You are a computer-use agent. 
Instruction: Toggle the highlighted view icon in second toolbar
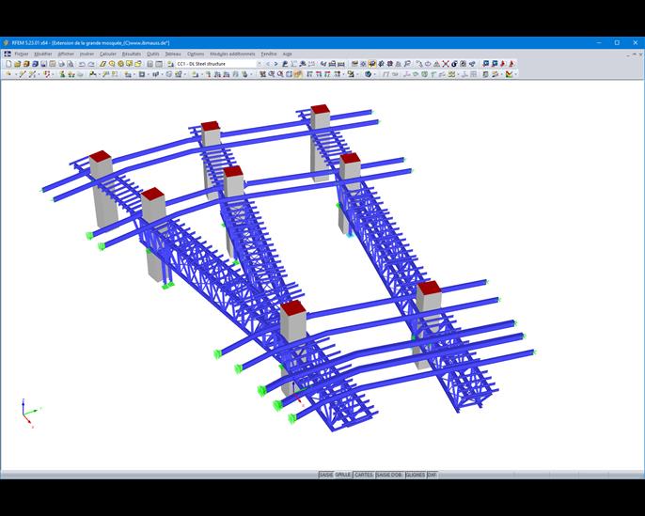tap(297, 74)
